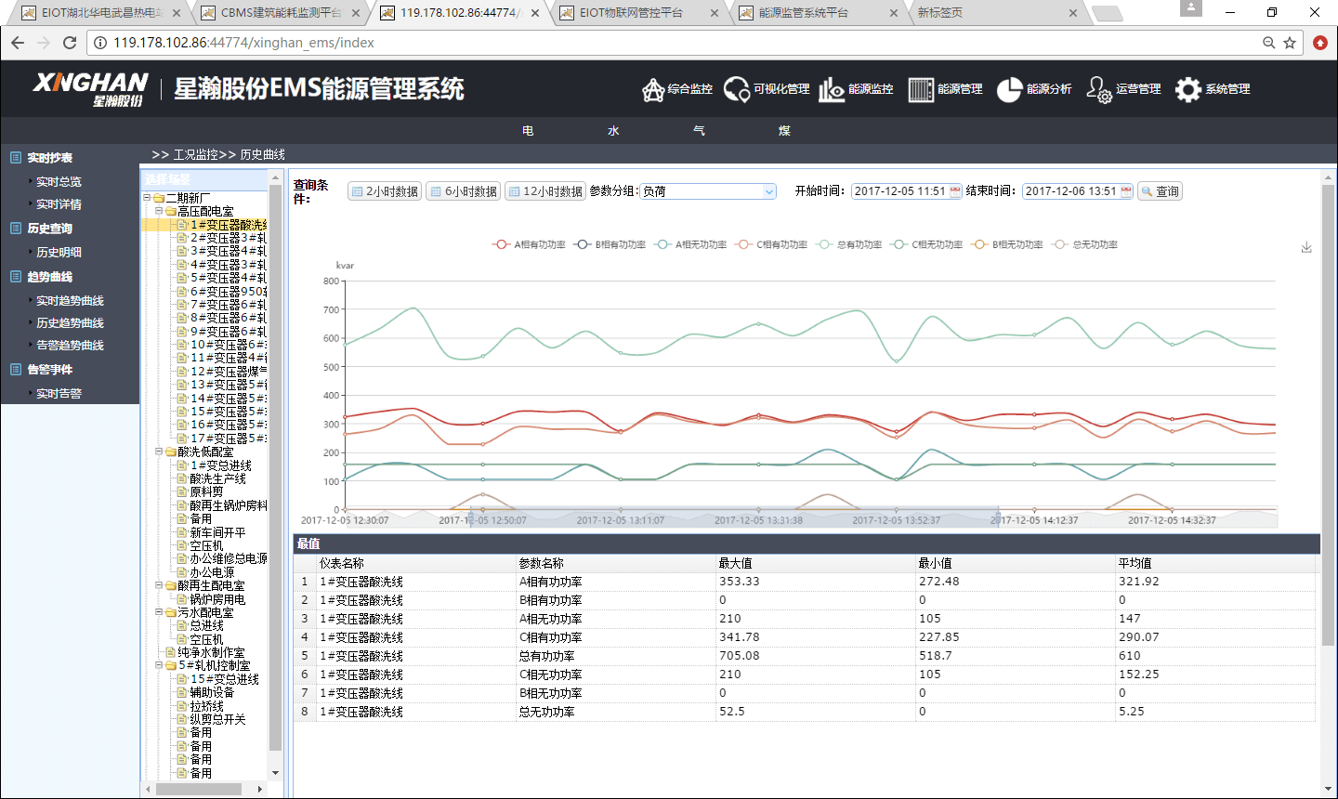Viewport: 1338px width, 799px height.
Task: Collapse 酸再生配电室 tree folder
Action: tap(159, 586)
